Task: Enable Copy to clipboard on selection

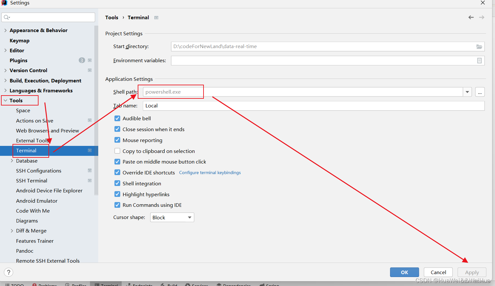Action: coord(117,151)
